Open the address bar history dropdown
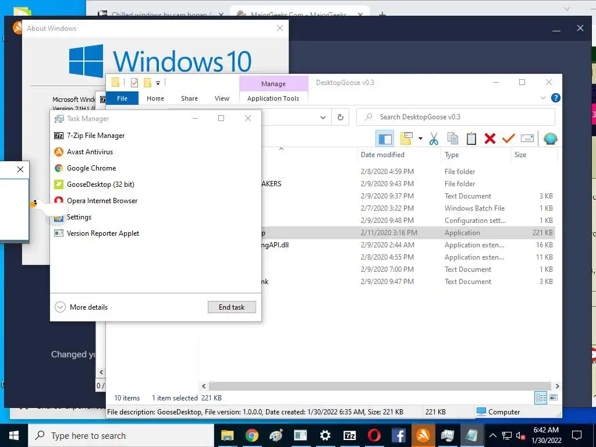This screenshot has height=447, width=596. tap(322, 118)
